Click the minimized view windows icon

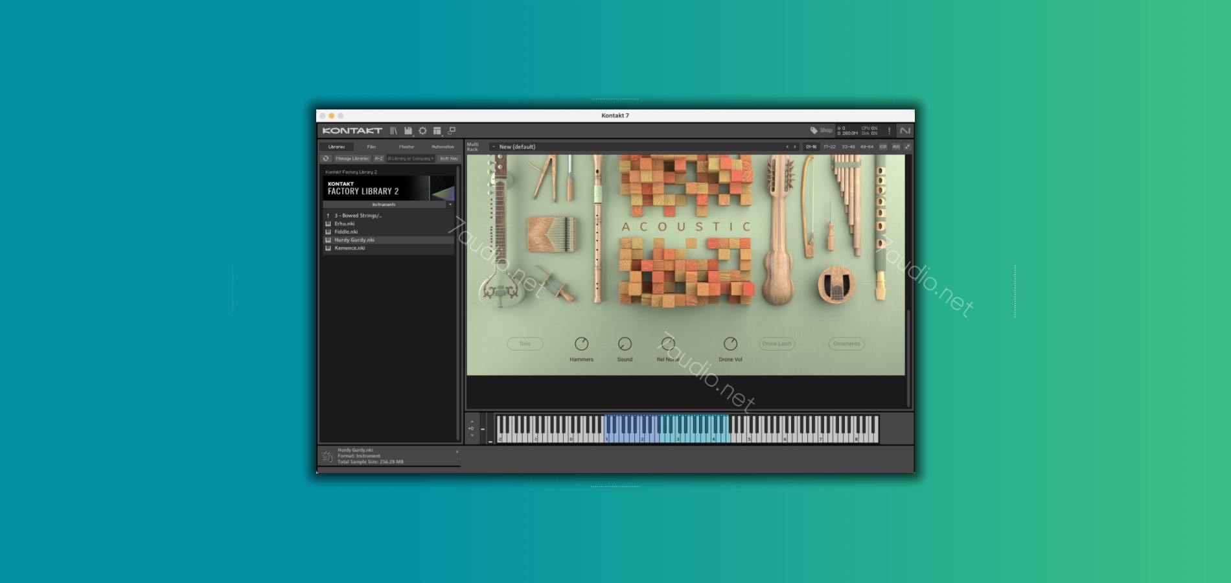pos(452,131)
